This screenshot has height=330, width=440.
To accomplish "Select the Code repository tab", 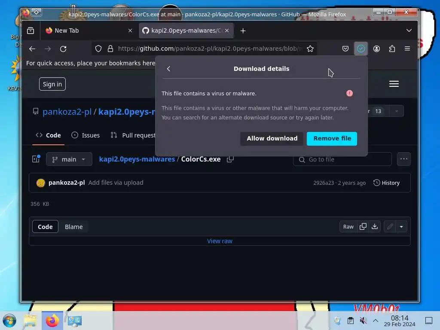I will (48, 135).
